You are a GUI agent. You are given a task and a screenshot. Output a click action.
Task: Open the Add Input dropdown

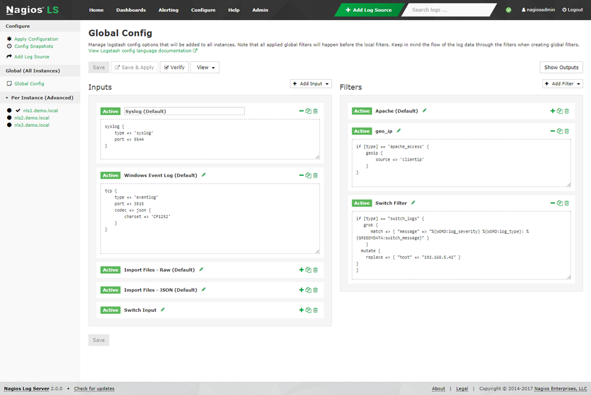click(311, 84)
